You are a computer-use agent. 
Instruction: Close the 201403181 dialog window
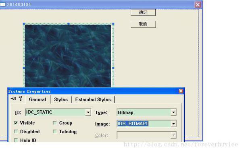198,4
